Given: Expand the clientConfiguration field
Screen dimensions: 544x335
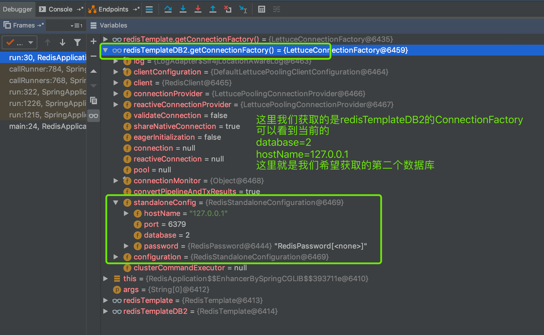Looking at the screenshot, I should point(116,72).
